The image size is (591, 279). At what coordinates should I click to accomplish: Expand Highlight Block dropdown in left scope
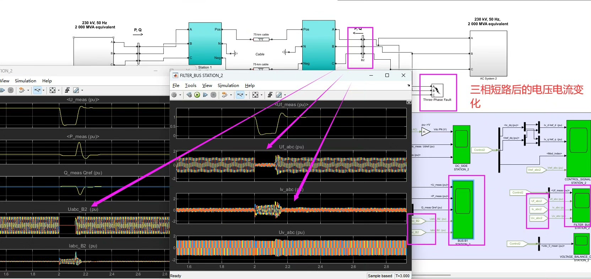point(28,90)
